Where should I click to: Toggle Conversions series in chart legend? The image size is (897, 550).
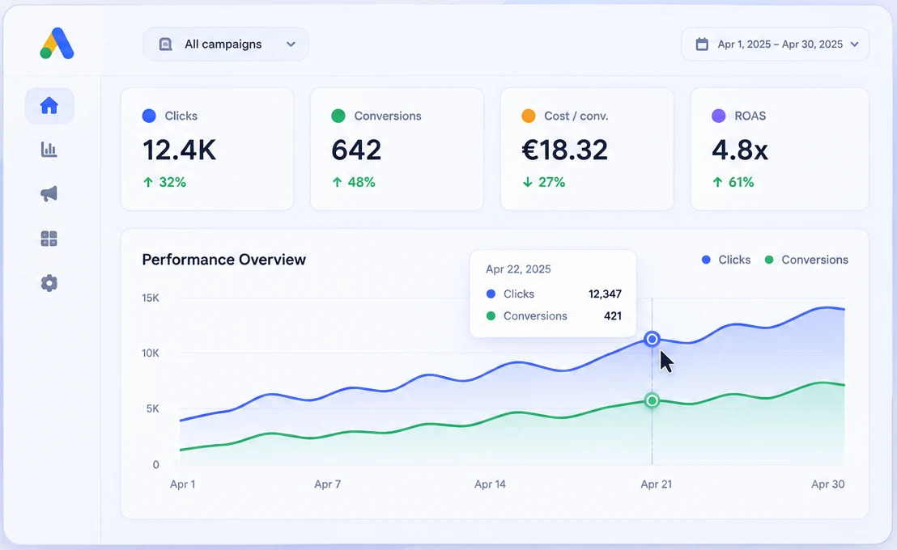click(806, 260)
